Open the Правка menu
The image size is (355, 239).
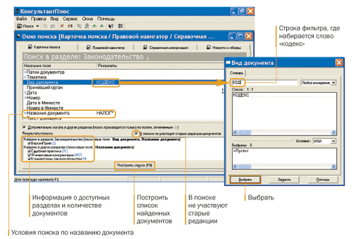pyautogui.click(x=38, y=19)
